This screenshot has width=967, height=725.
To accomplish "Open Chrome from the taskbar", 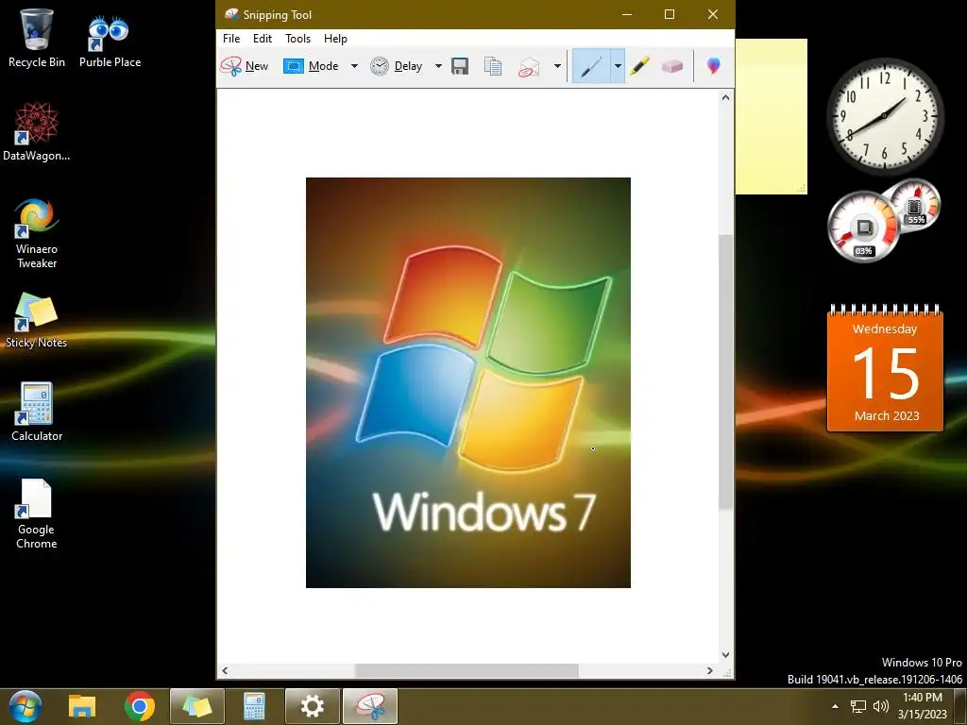I will 140,706.
